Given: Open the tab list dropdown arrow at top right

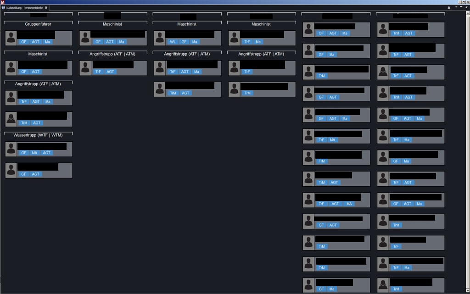Looking at the screenshot, I should tap(456, 7).
